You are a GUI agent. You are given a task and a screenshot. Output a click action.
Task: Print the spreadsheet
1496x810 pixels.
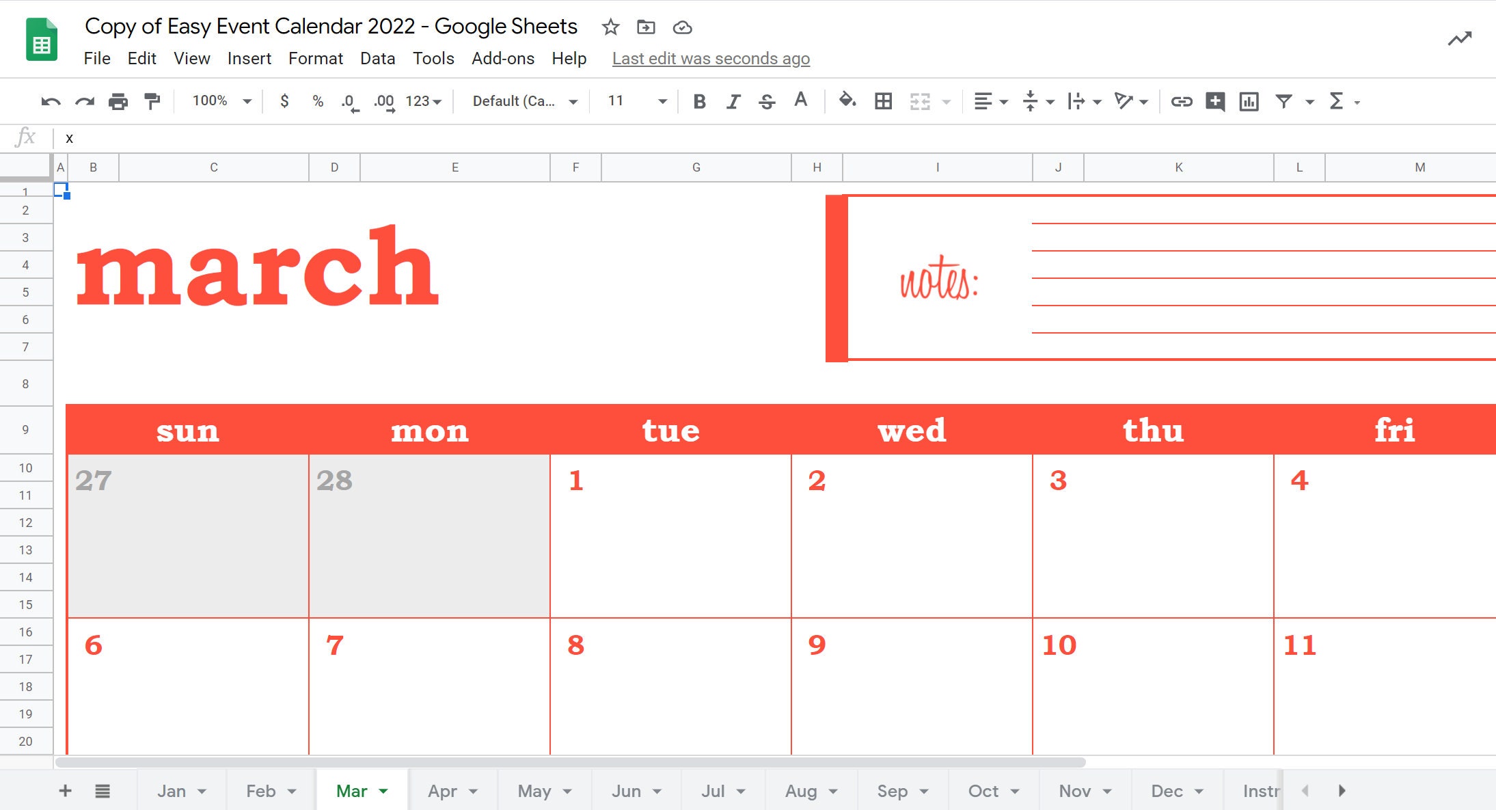(x=118, y=102)
